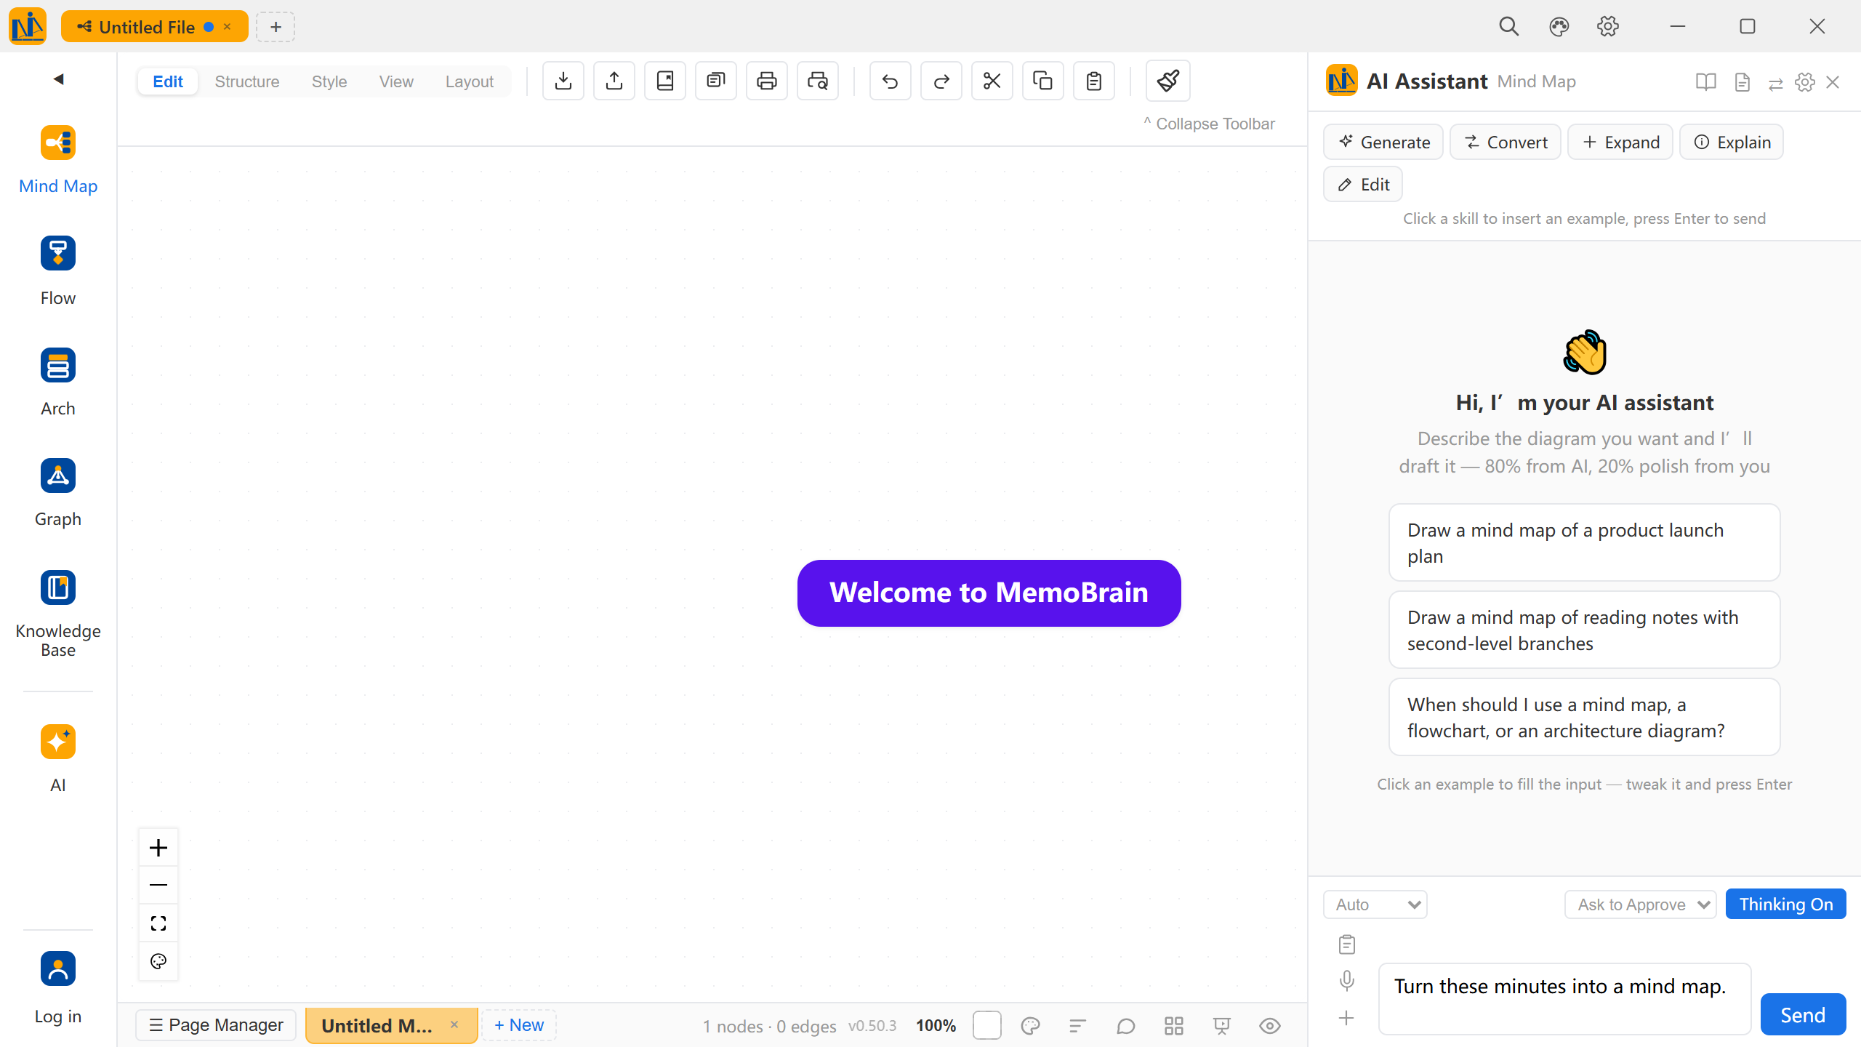Open the Page Manager
Image resolution: width=1861 pixels, height=1047 pixels.
click(216, 1025)
